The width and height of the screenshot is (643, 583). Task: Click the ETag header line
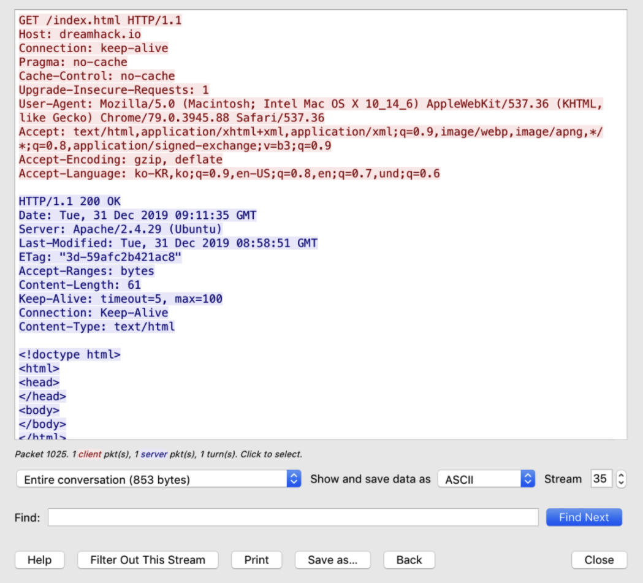pos(100,257)
